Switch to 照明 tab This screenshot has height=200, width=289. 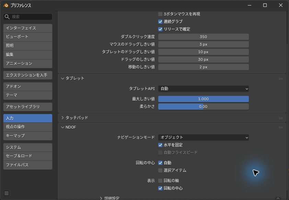point(28,46)
